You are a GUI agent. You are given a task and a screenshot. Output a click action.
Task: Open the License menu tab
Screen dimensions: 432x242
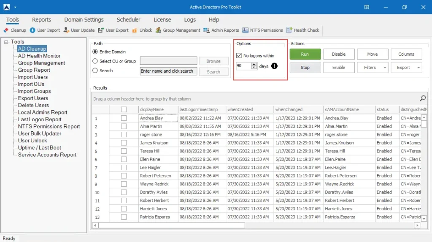tap(162, 19)
